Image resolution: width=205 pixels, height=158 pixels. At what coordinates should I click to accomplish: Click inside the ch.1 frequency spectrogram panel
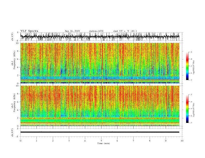100,63
